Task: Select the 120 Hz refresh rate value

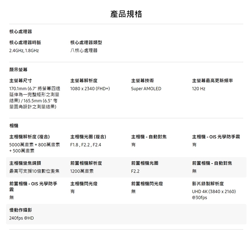Action: click(198, 89)
